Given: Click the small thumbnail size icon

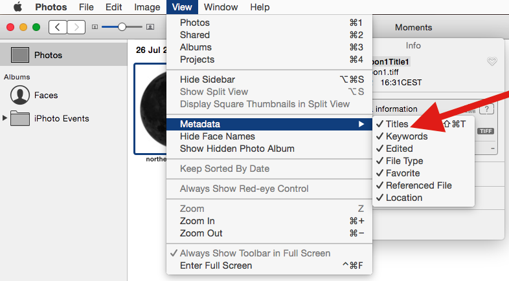Looking at the screenshot, I should [95, 27].
